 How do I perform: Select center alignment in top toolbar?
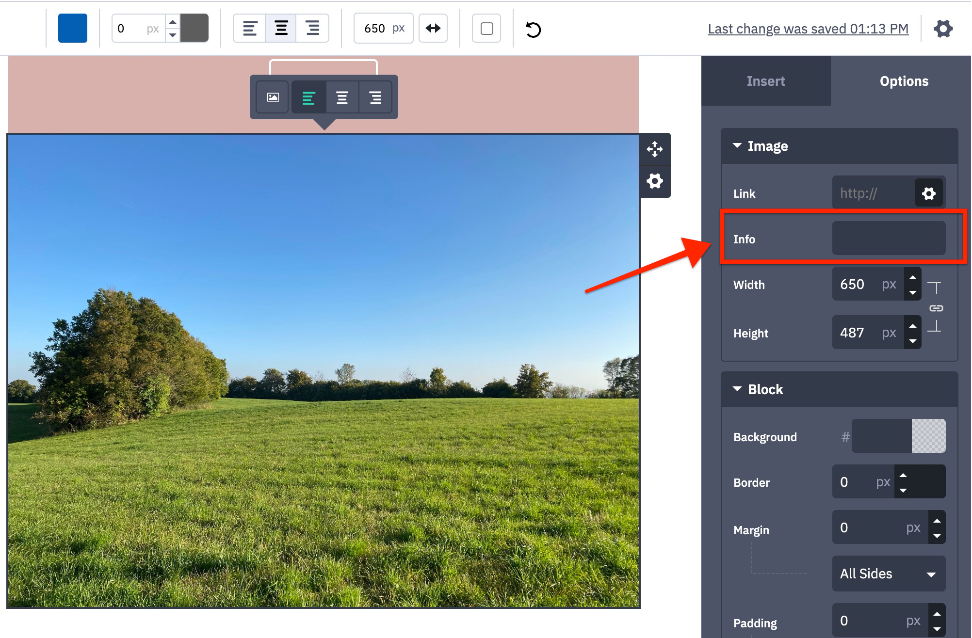[281, 29]
